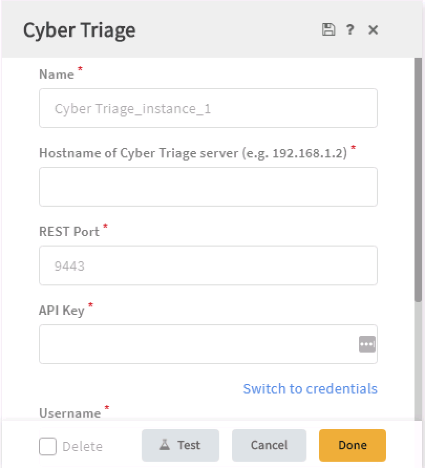Click the Name field label
This screenshot has height=468, width=425.
point(57,75)
